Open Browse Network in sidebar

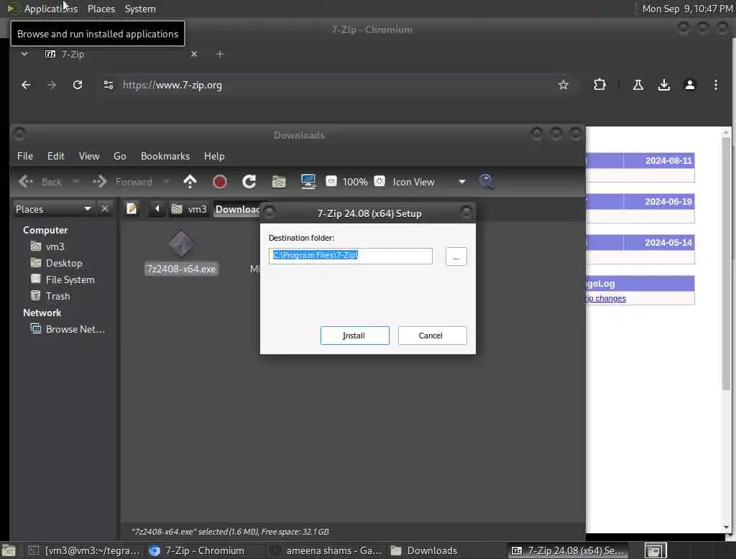75,329
